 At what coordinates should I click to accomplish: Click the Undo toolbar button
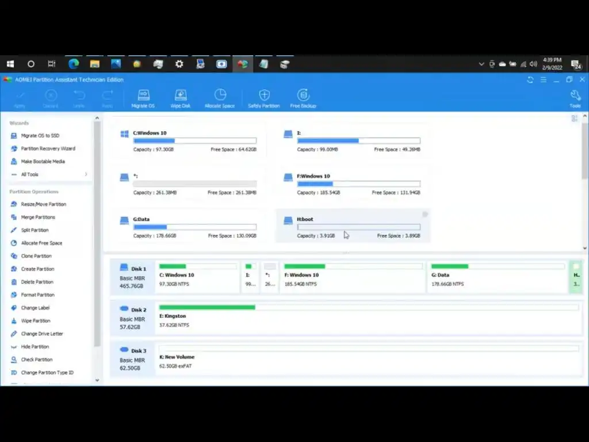[79, 98]
